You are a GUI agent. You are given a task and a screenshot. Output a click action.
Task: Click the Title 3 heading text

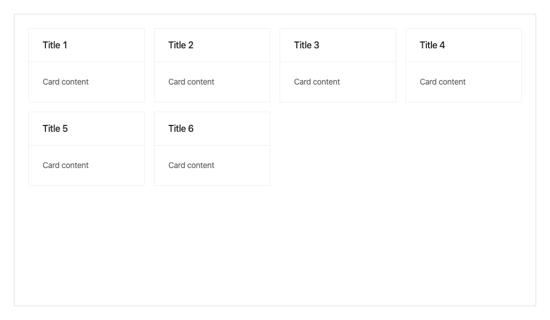coord(306,45)
